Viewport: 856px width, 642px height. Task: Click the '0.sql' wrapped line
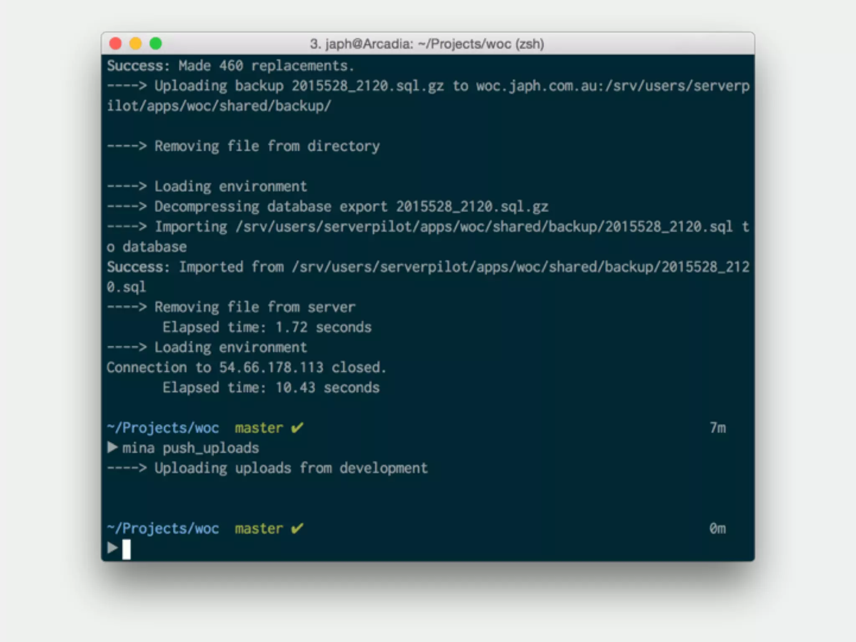pyautogui.click(x=127, y=287)
